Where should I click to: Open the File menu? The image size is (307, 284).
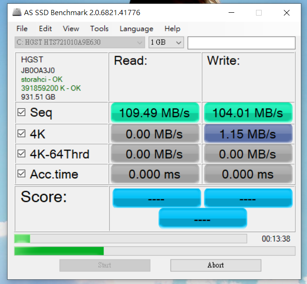tap(22, 29)
